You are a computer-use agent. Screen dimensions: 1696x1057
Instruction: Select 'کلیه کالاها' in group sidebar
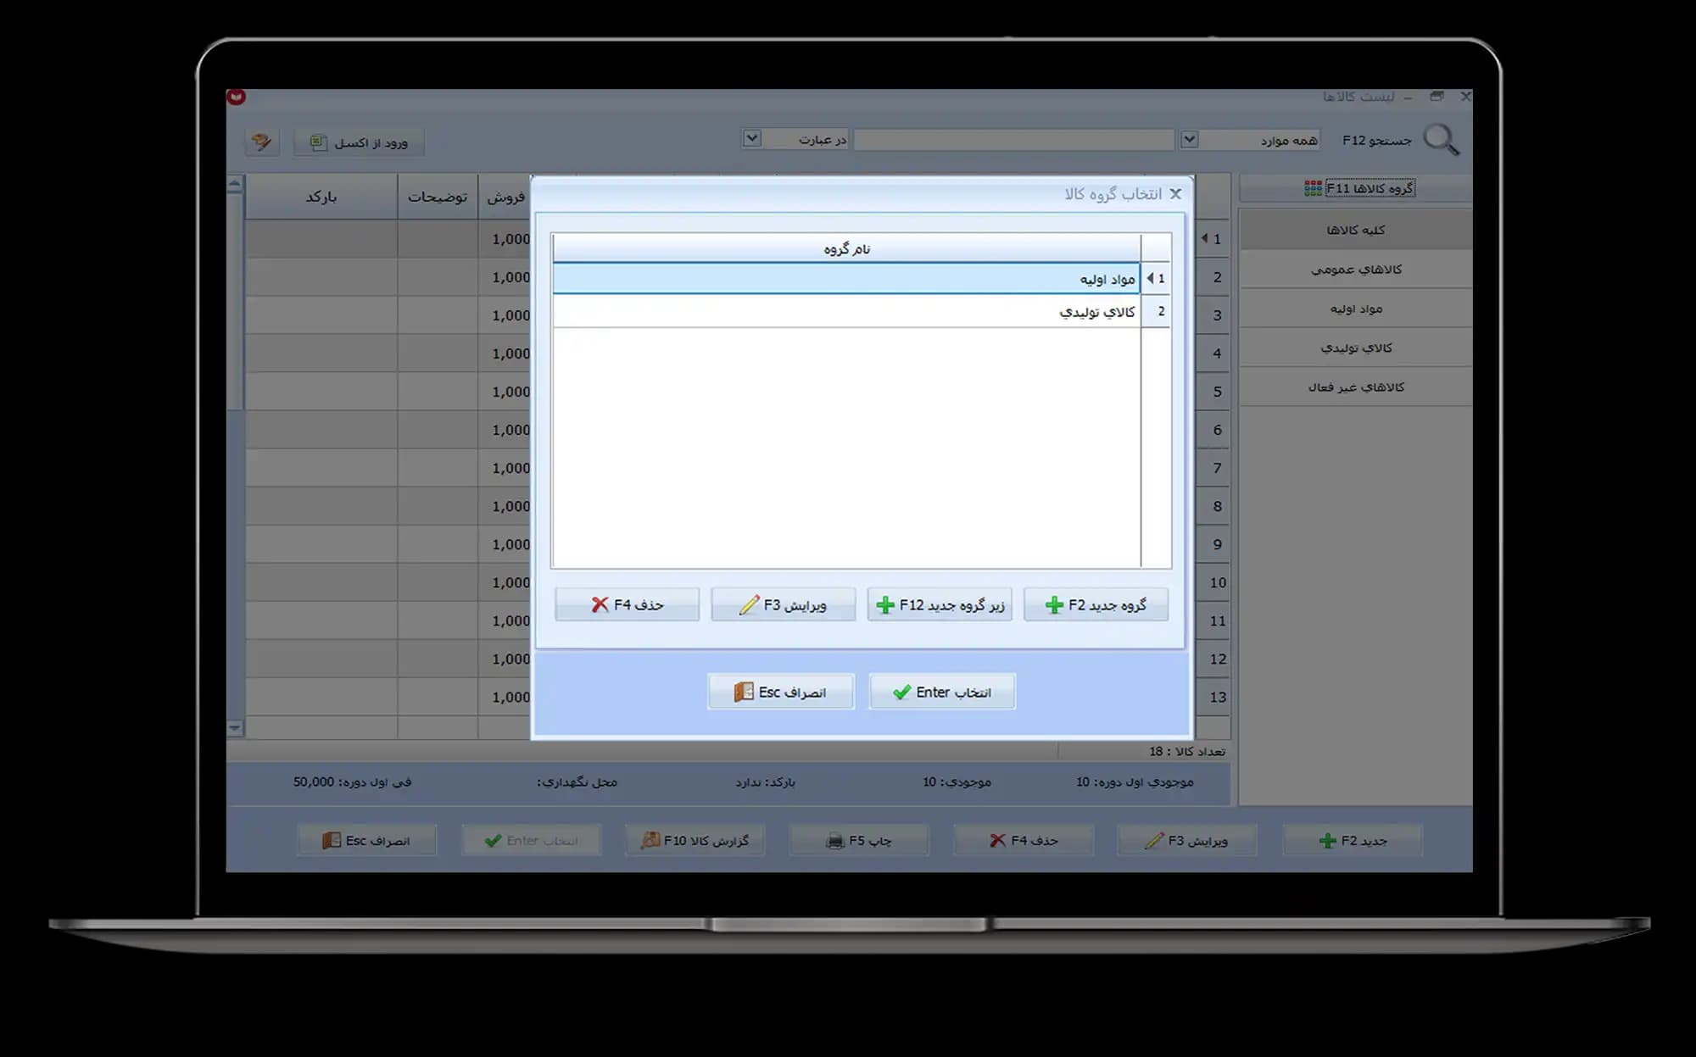(1355, 230)
